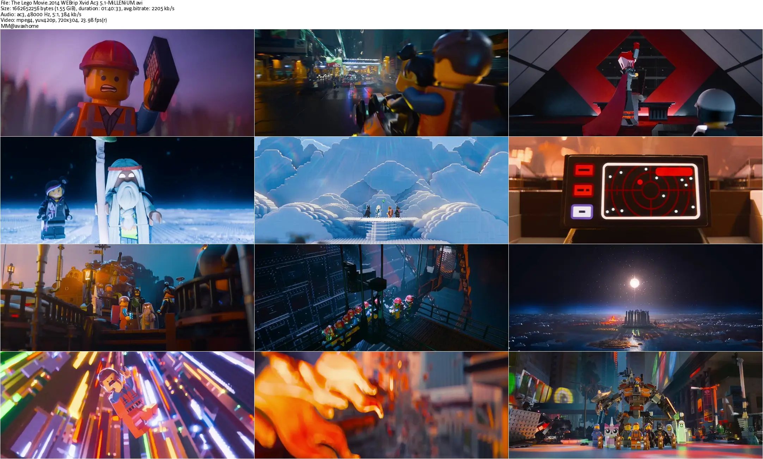Click the Video codec info line
Viewport: 763px width, 459px height.
(x=54, y=20)
